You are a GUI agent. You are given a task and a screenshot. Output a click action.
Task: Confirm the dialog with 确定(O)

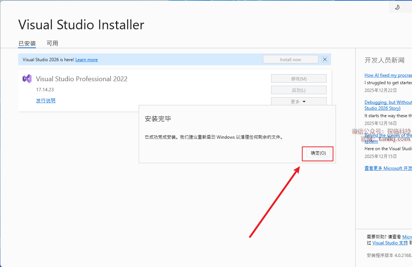tap(318, 153)
